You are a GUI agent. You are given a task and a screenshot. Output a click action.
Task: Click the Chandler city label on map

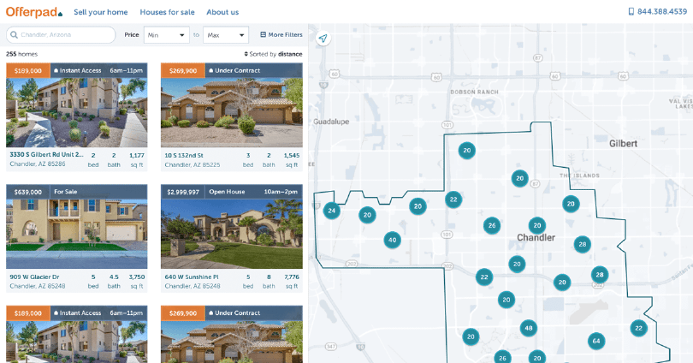tap(536, 237)
